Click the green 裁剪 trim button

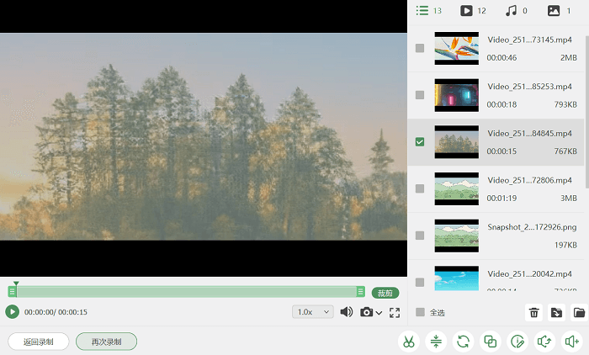tap(385, 293)
